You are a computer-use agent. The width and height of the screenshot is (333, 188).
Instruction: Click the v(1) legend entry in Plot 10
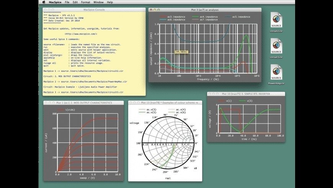point(225,101)
